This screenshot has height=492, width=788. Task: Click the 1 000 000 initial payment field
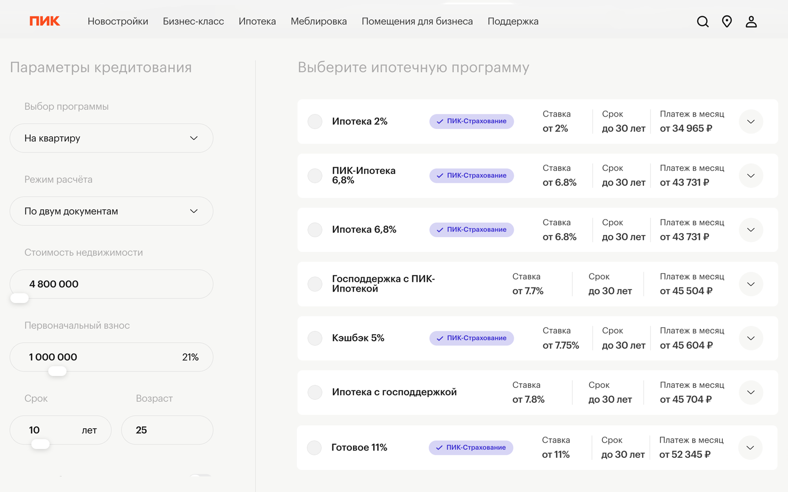[111, 357]
